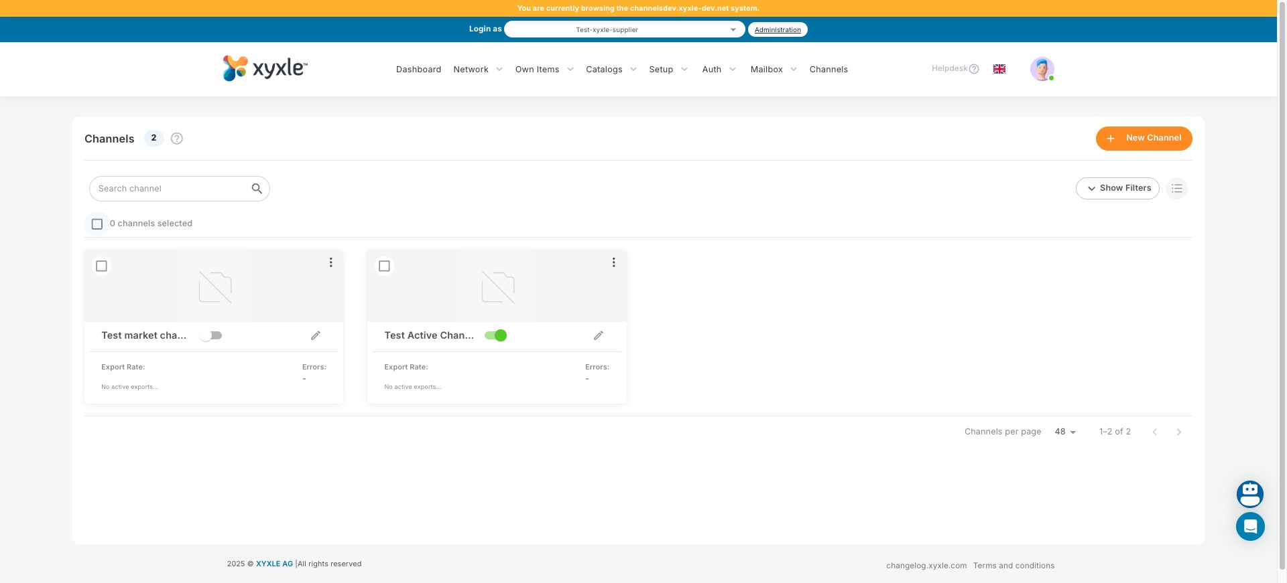
Task: Open channels per page dropdown
Action: [x=1065, y=432]
